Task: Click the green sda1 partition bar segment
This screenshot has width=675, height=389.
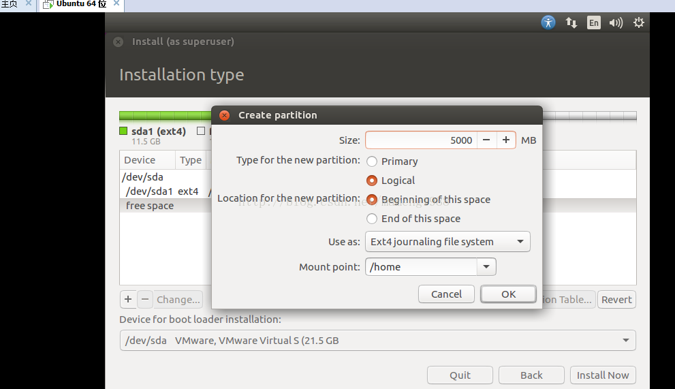Action: (x=166, y=115)
